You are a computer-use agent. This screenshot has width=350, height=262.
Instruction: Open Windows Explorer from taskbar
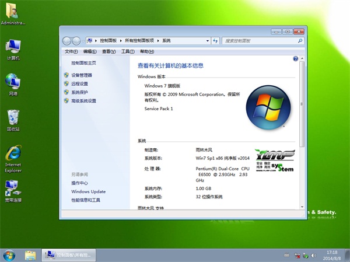tap(30, 256)
